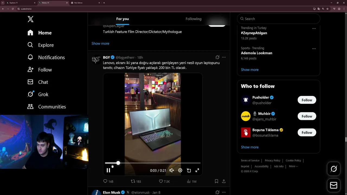
Task: Click the video progress slider handle
Action: [x=118, y=163]
